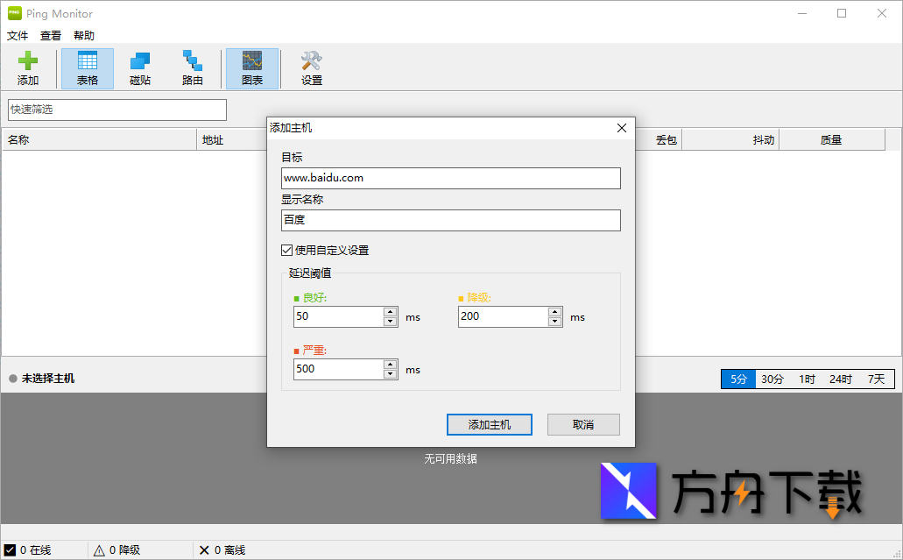903x560 pixels.
Task: Toggle the 在线 status bar checkbox
Action: click(x=9, y=550)
